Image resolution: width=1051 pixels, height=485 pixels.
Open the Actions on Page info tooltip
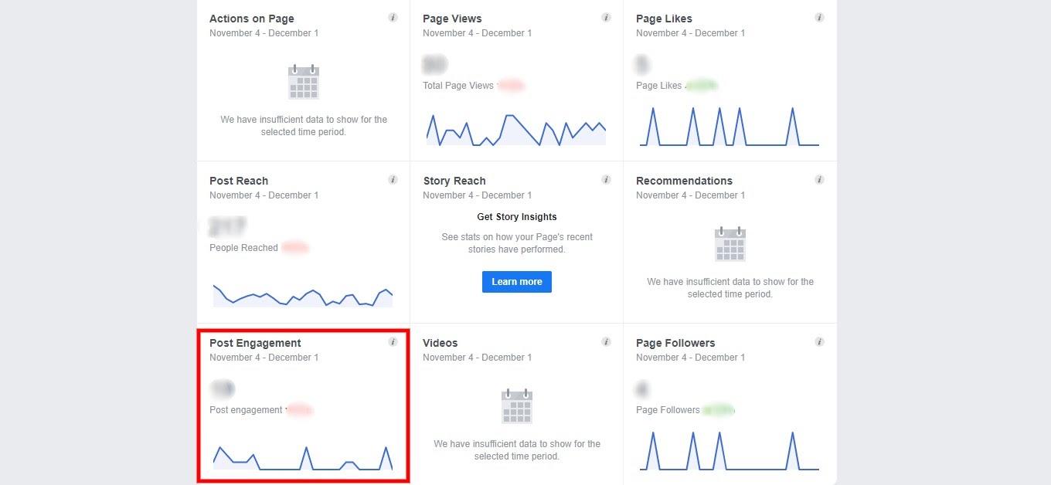(393, 17)
